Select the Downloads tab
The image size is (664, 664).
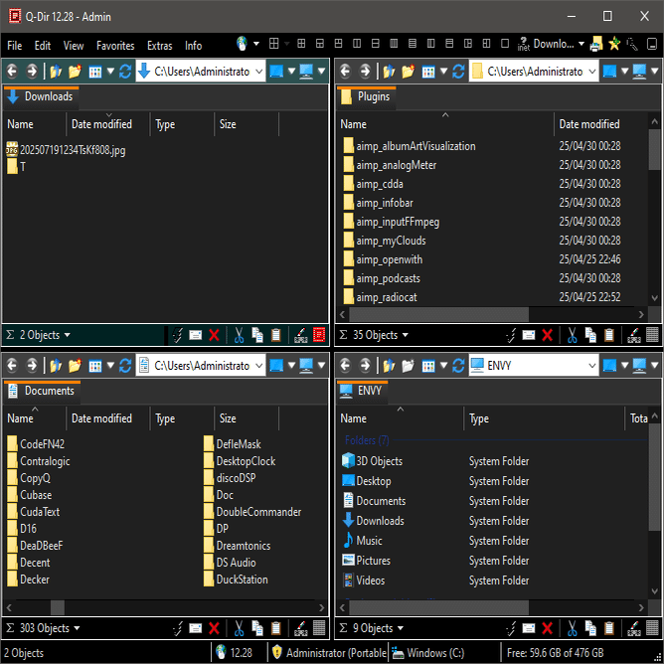41,96
